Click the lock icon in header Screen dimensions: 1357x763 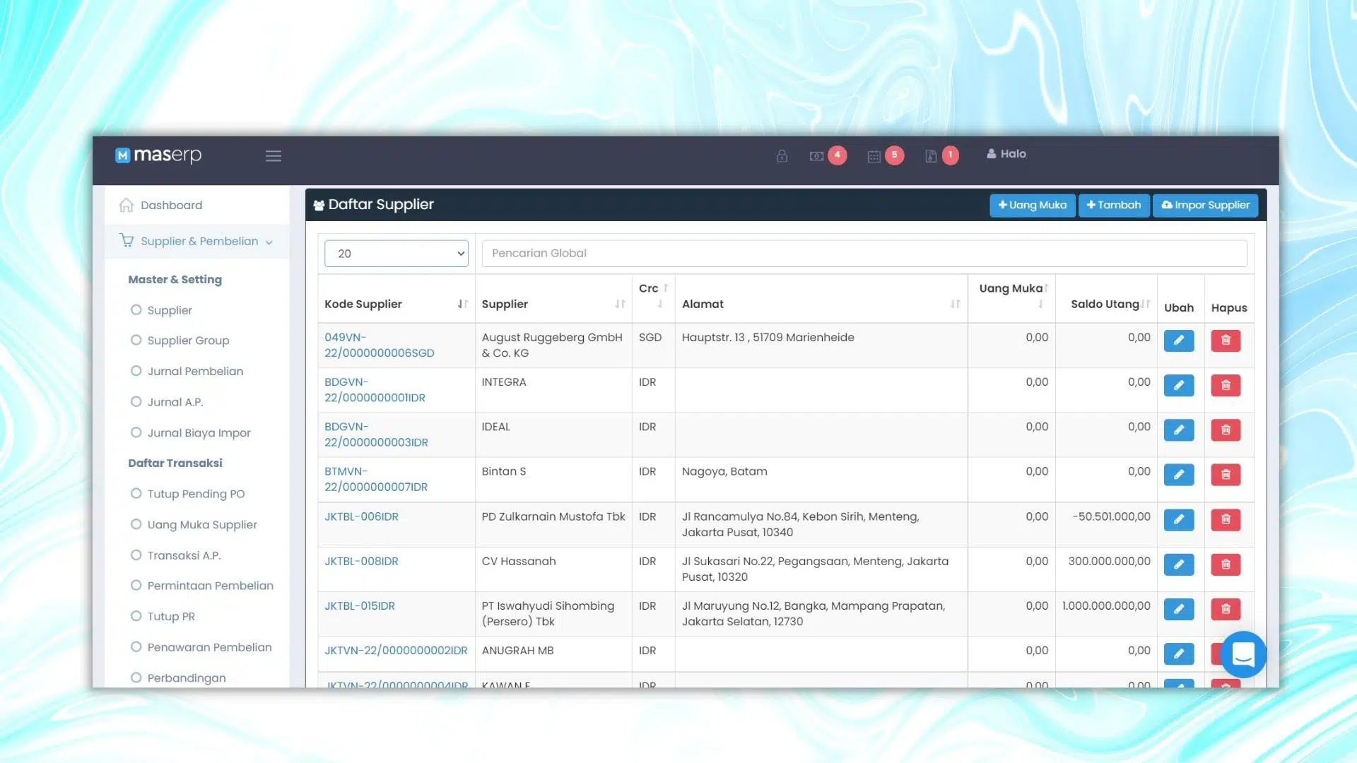[x=782, y=155]
